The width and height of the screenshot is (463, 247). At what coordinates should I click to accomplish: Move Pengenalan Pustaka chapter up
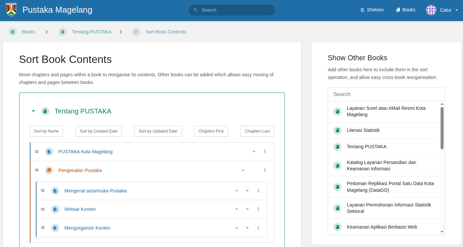[243, 170]
